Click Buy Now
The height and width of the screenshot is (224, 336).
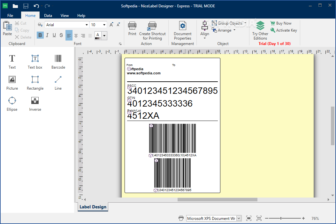(281, 23)
